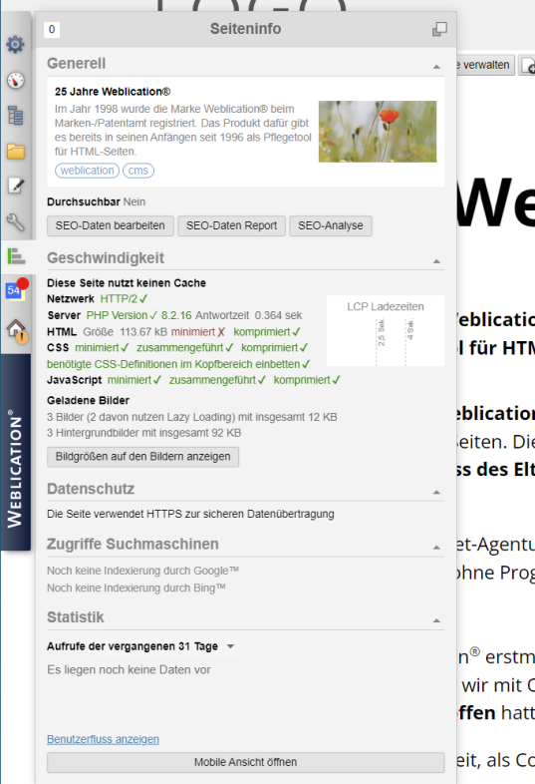This screenshot has width=535, height=784.
Task: Collapse the Geschwindigkeit section
Action: (436, 261)
